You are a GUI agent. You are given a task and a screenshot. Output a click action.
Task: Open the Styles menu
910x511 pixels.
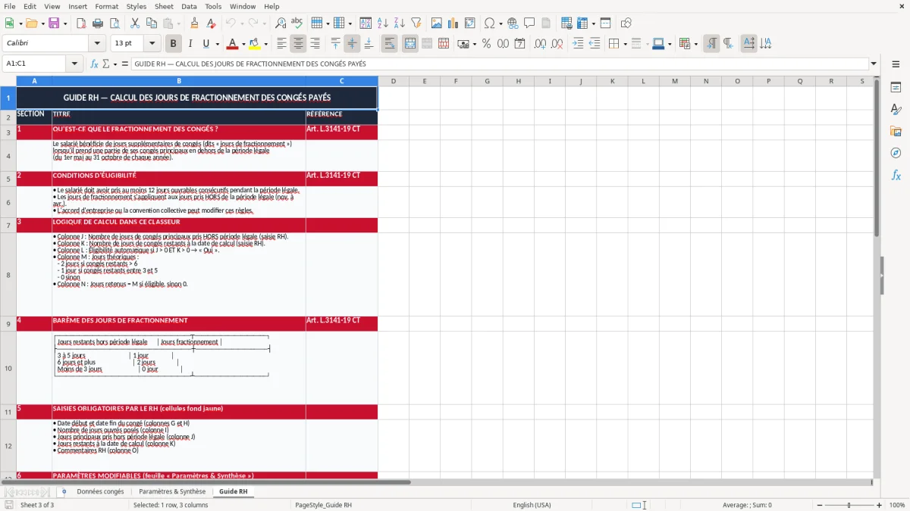[x=136, y=6]
